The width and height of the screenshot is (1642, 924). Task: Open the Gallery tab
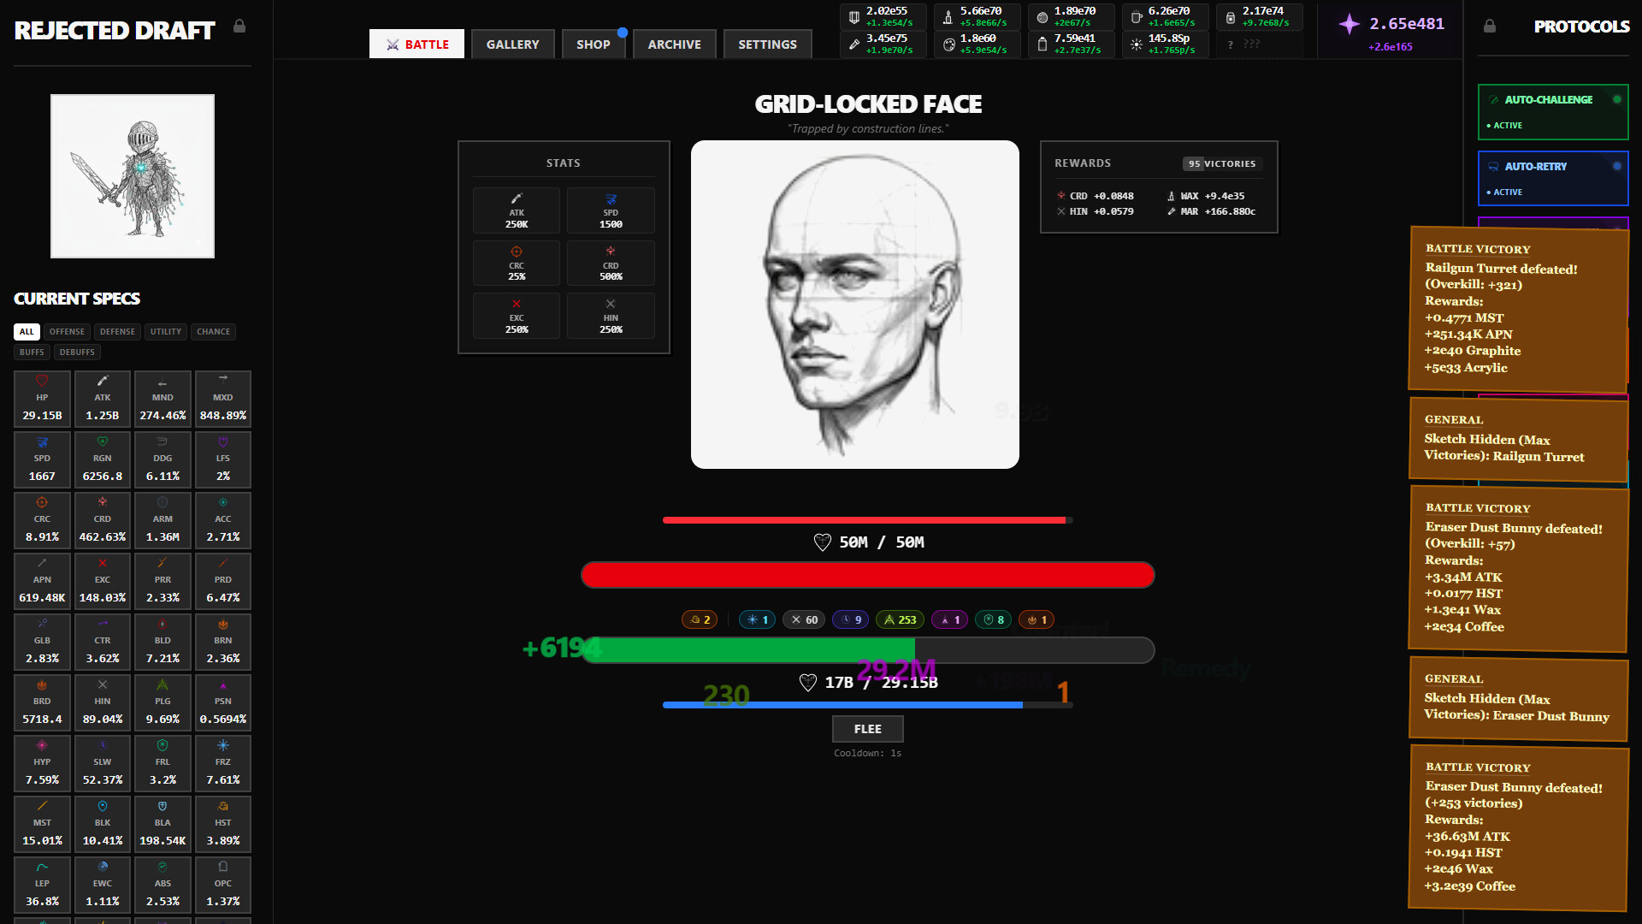click(x=512, y=44)
